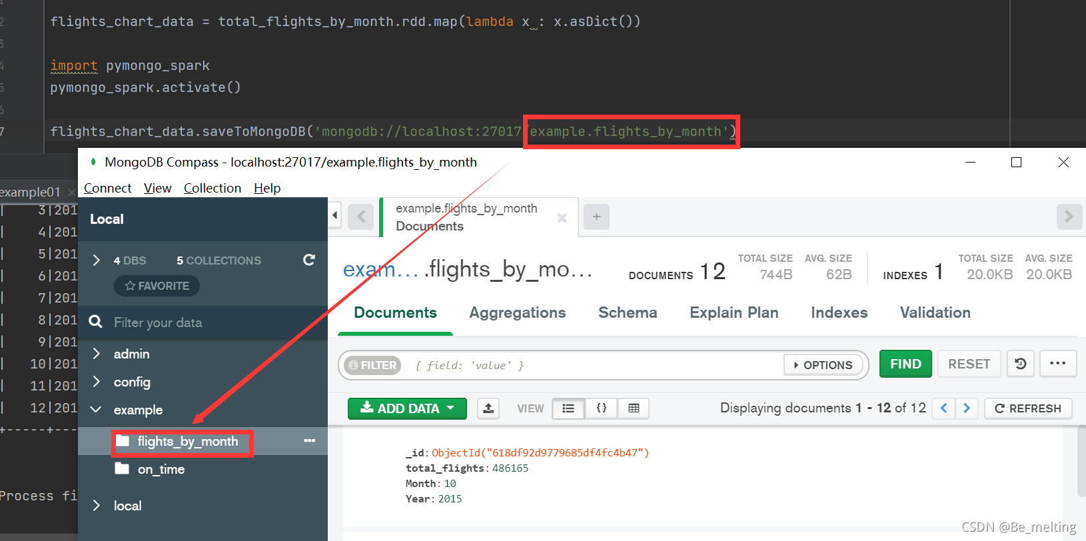Screen dimensions: 1086x541
Task: Switch to table view
Action: tap(634, 408)
